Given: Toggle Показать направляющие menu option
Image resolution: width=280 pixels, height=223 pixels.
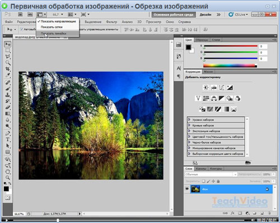Looking at the screenshot, I should pos(58,21).
